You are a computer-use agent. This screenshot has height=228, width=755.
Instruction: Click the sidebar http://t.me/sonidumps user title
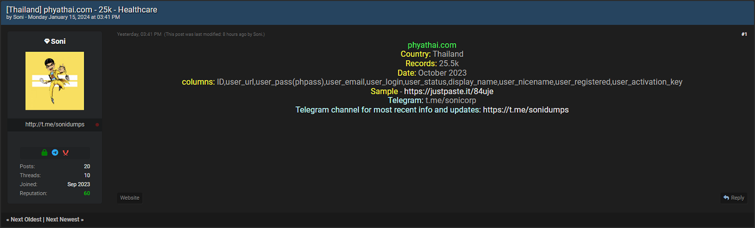coord(55,124)
